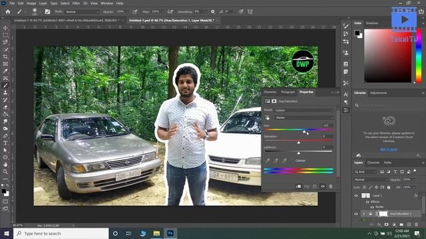This screenshot has height=239, width=426.
Task: Click the 'Get it now!' link in Libraries
Action: coord(389,149)
